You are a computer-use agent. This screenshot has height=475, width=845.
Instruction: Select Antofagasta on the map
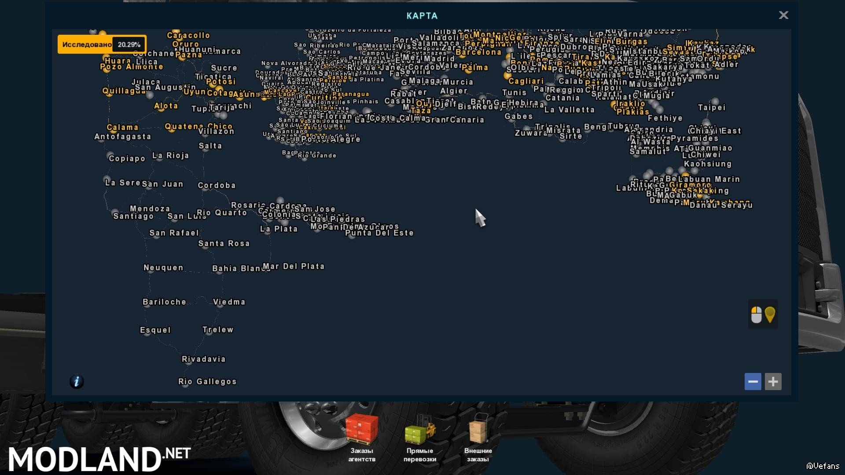click(123, 137)
